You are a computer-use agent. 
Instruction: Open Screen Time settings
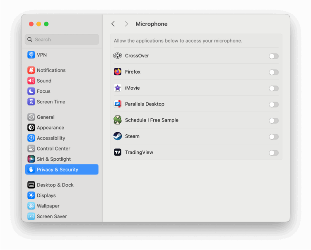(62, 102)
